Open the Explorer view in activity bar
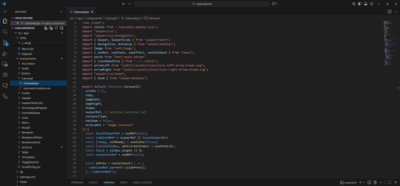Viewport: 400px width, 186px height. click(x=5, y=21)
